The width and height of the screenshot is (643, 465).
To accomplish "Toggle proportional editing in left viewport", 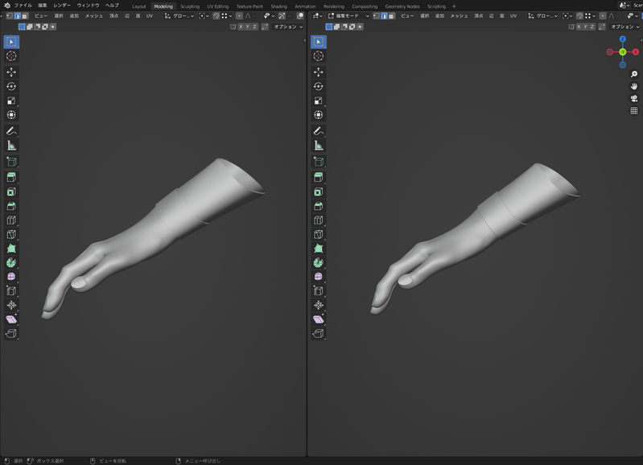I will coord(240,16).
